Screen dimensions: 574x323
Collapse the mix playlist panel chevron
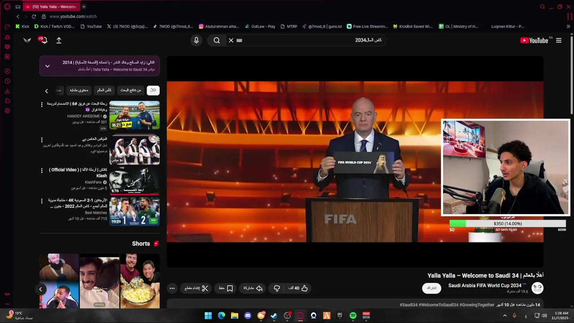click(48, 66)
